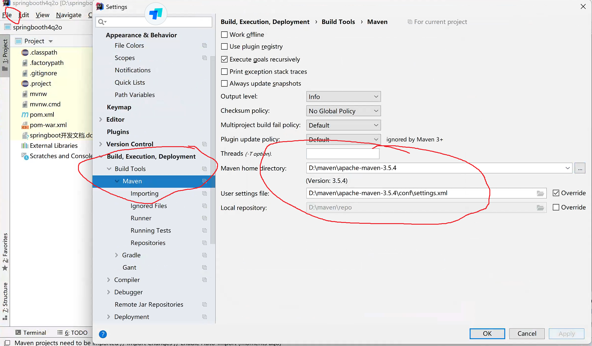
Task: Select mvnw.cmd in project tree
Action: 45,104
